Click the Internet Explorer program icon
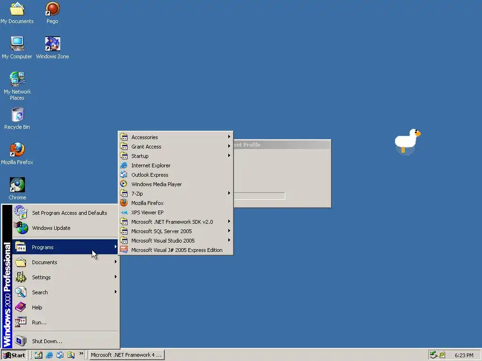 [x=124, y=165]
